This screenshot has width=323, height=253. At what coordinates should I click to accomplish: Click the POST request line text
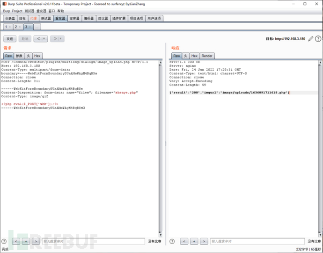(74, 62)
